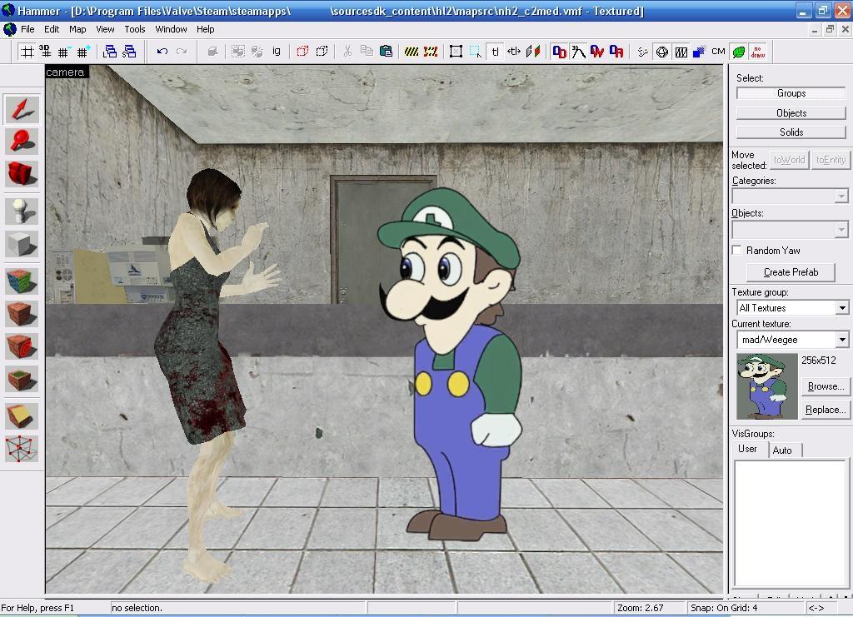Undo the last action
Screen dimensions: 853x617
[162, 52]
